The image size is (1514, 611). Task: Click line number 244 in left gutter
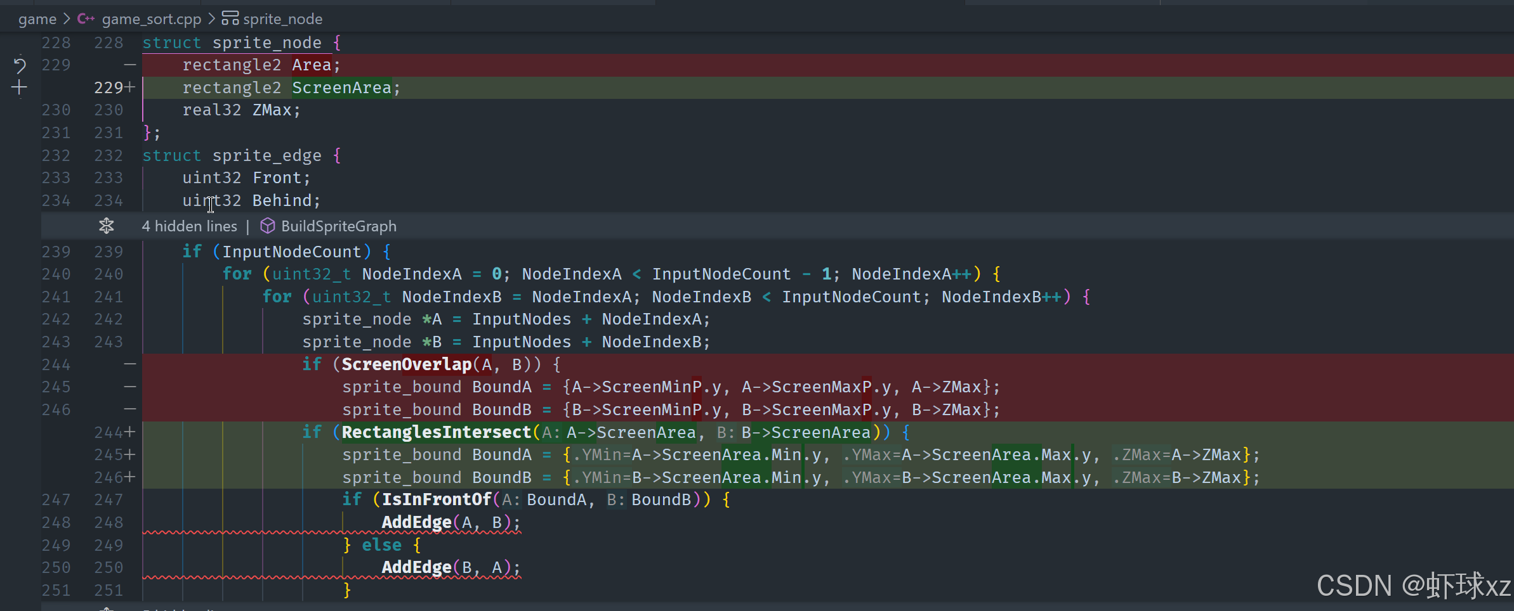(56, 365)
